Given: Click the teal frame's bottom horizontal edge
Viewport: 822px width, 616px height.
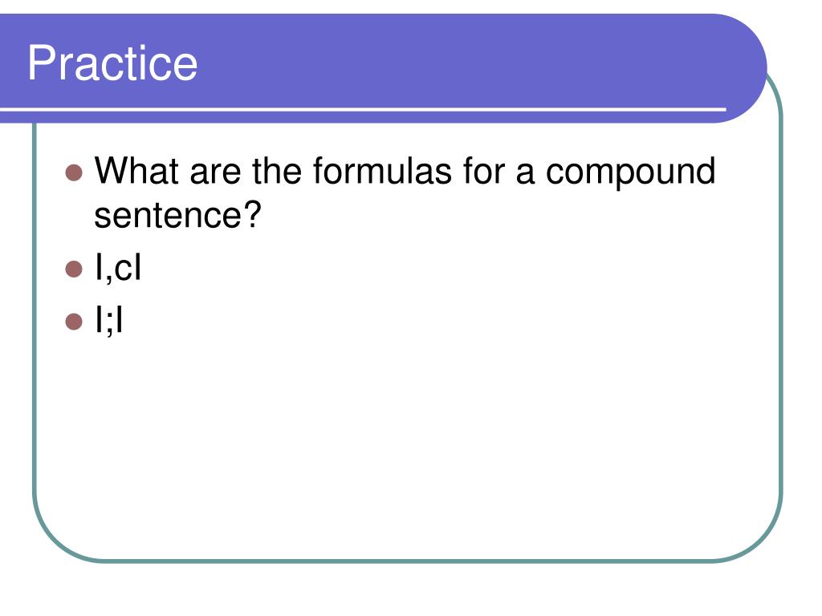Looking at the screenshot, I should pyautogui.click(x=401, y=560).
